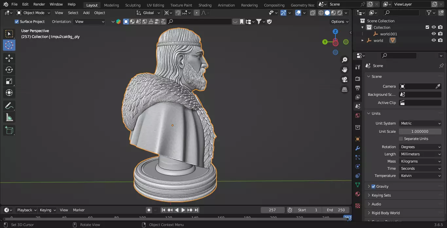The width and height of the screenshot is (447, 228).
Task: Open the Tool settings properties tab
Action: coord(358,67)
